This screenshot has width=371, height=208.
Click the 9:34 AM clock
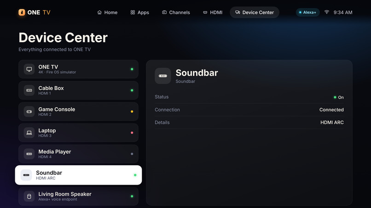tap(343, 12)
